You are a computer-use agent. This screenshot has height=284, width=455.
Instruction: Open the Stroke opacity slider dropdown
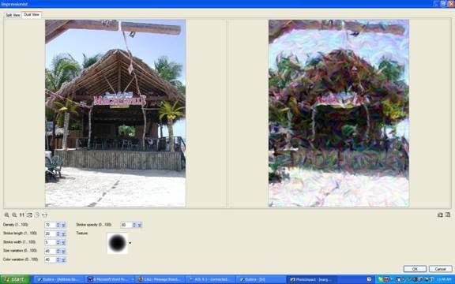point(140,225)
